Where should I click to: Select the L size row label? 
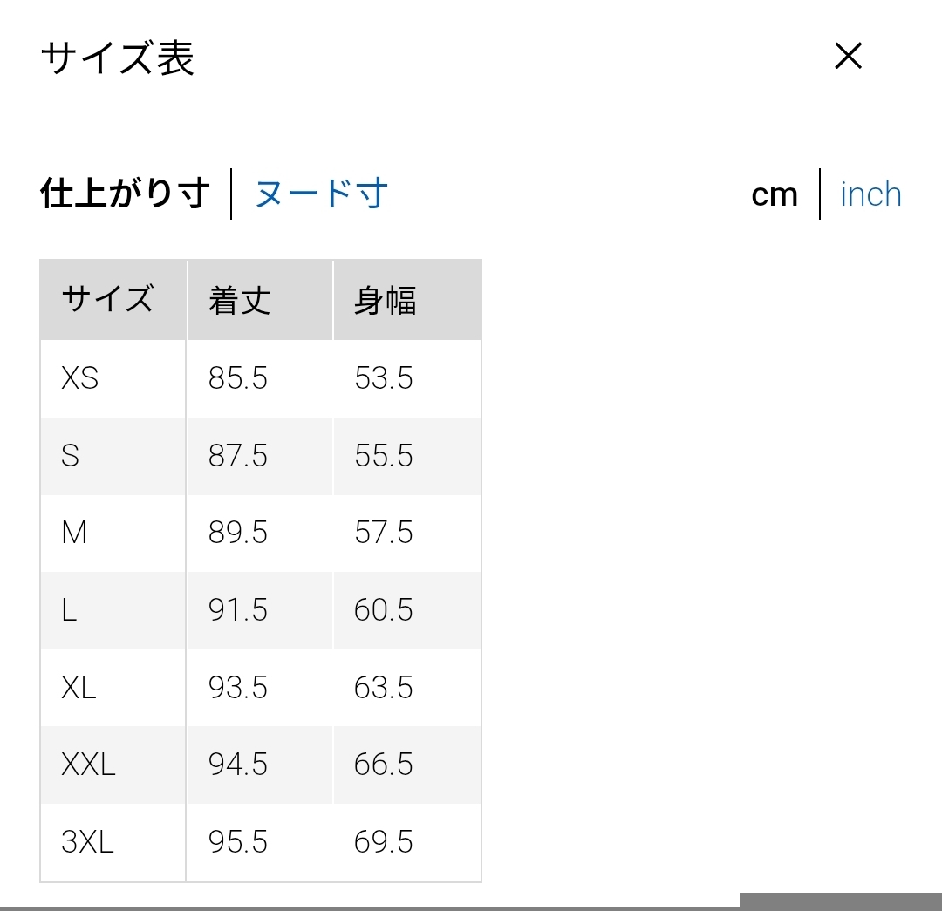pos(70,610)
